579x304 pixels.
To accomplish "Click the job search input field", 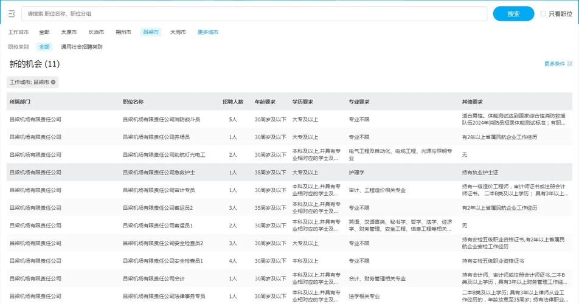I will pos(254,13).
